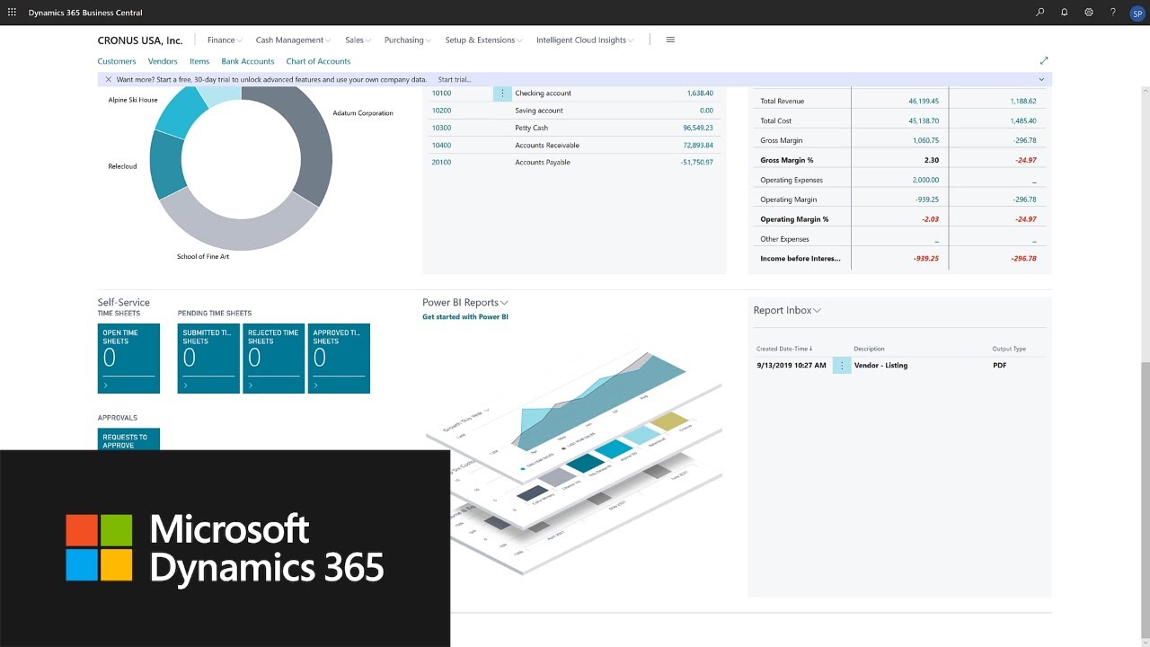The width and height of the screenshot is (1150, 647).
Task: Open notifications bell icon
Action: pyautogui.click(x=1065, y=13)
